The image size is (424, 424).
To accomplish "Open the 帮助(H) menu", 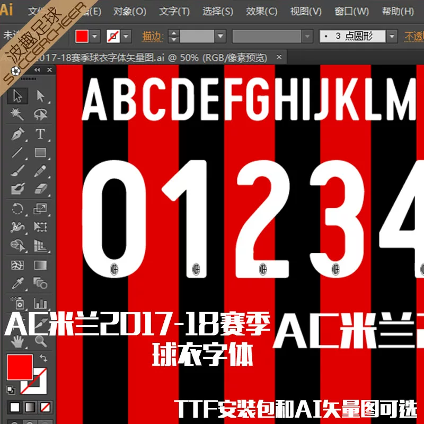I will click(x=398, y=11).
